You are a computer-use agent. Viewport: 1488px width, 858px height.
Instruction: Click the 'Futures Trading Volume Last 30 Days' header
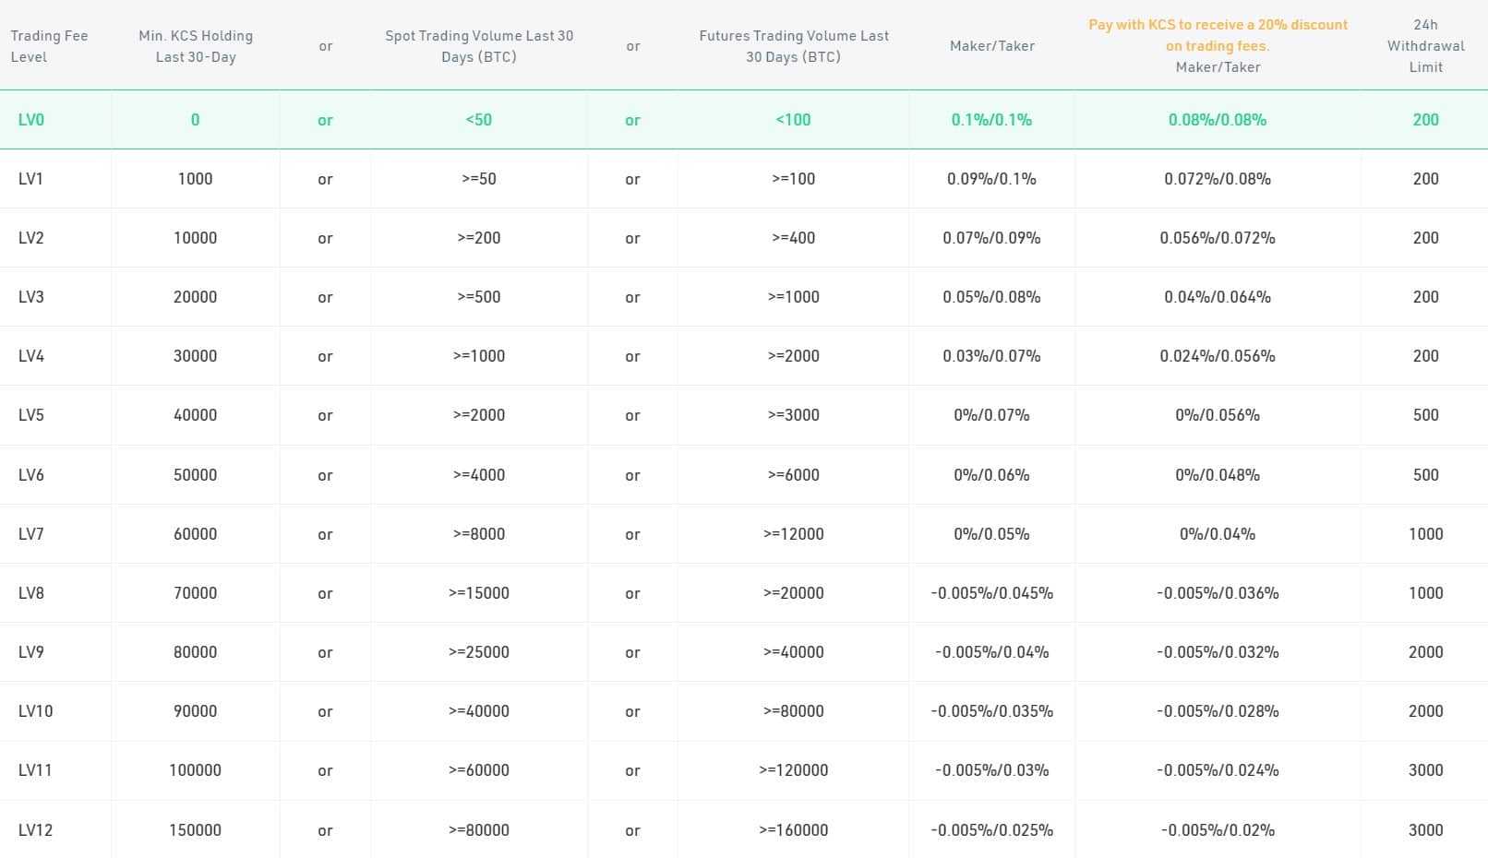pos(794,46)
